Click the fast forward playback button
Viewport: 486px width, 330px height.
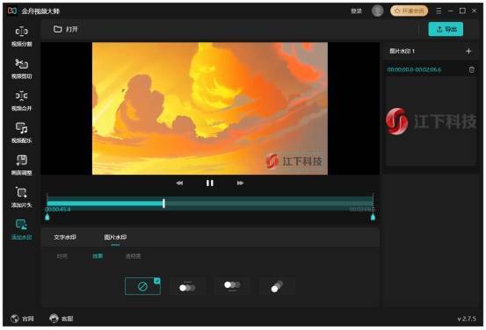pos(240,183)
